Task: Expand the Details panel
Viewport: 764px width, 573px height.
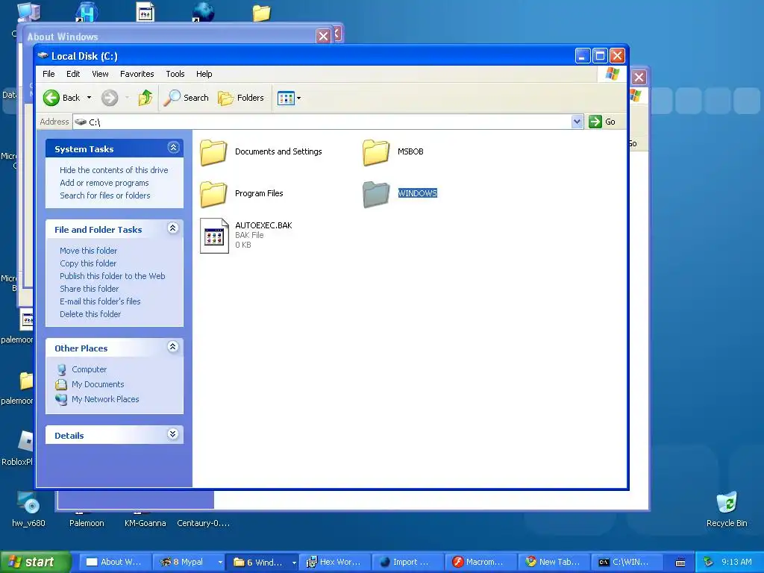Action: pos(173,434)
